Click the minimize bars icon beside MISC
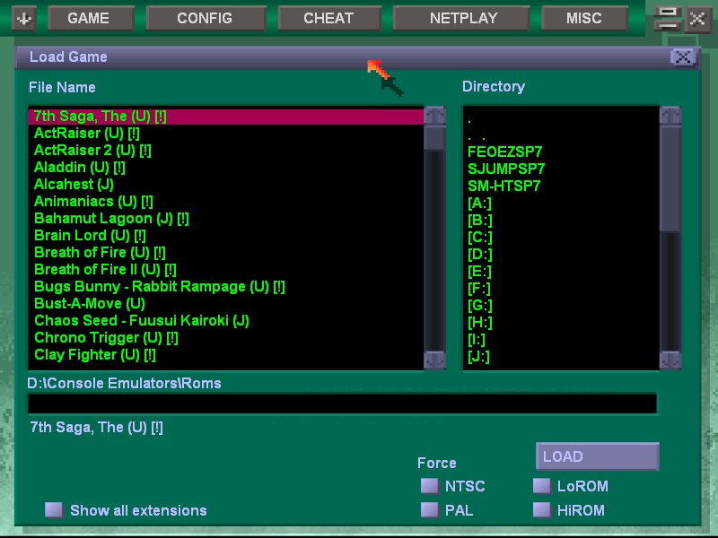This screenshot has width=718, height=538. click(667, 19)
